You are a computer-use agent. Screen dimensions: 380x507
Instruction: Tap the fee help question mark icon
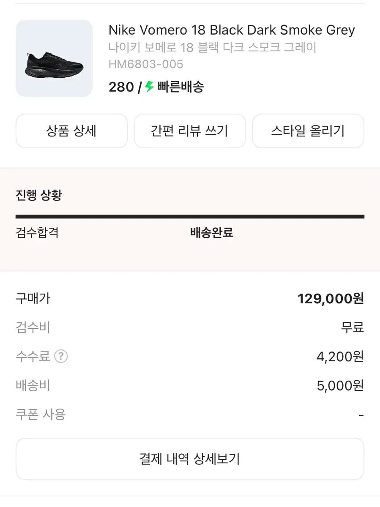[61, 357]
